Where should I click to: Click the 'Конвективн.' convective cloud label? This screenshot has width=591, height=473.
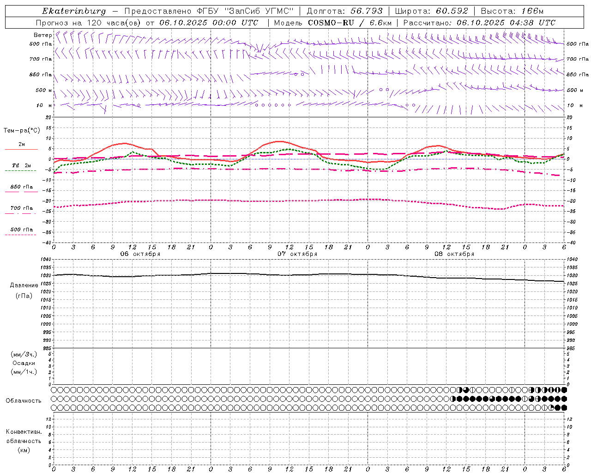(24, 432)
